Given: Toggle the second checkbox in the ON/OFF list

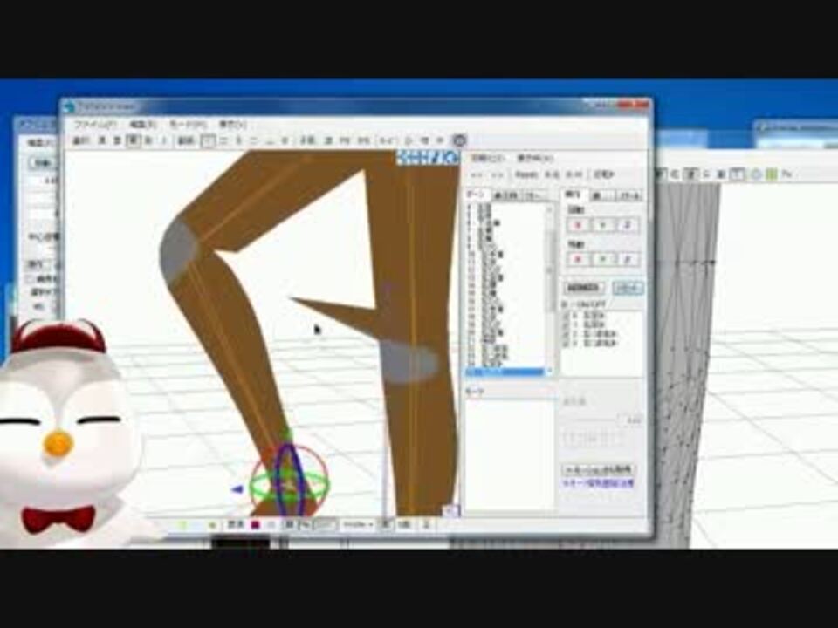Looking at the screenshot, I should click(566, 324).
